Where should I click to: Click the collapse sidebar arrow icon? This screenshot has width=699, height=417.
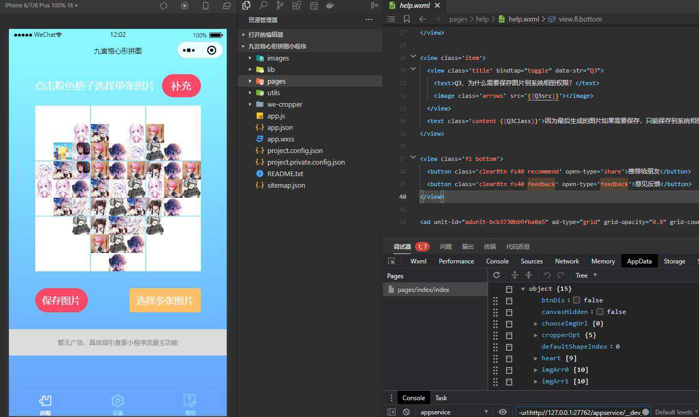374,6
